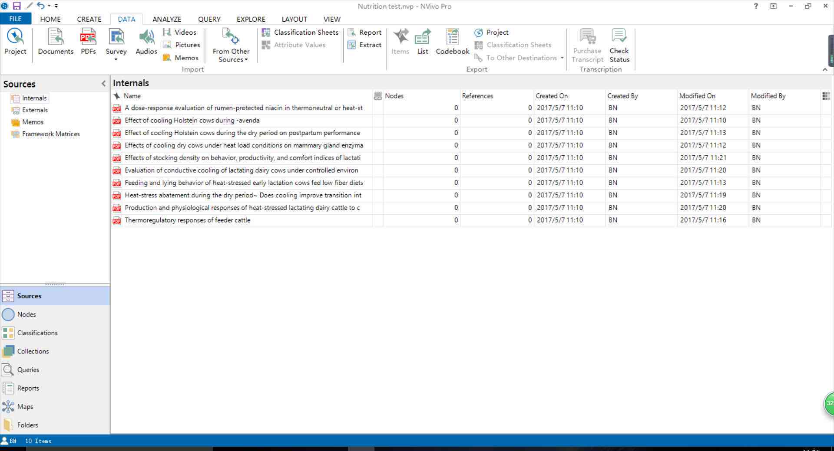Import Audios via the speaker icon
Screen dimensions: 834x451
(x=146, y=42)
